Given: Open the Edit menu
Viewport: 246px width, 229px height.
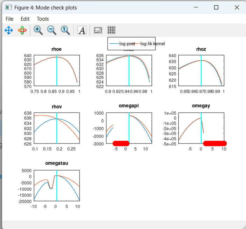Looking at the screenshot, I should 25,19.
